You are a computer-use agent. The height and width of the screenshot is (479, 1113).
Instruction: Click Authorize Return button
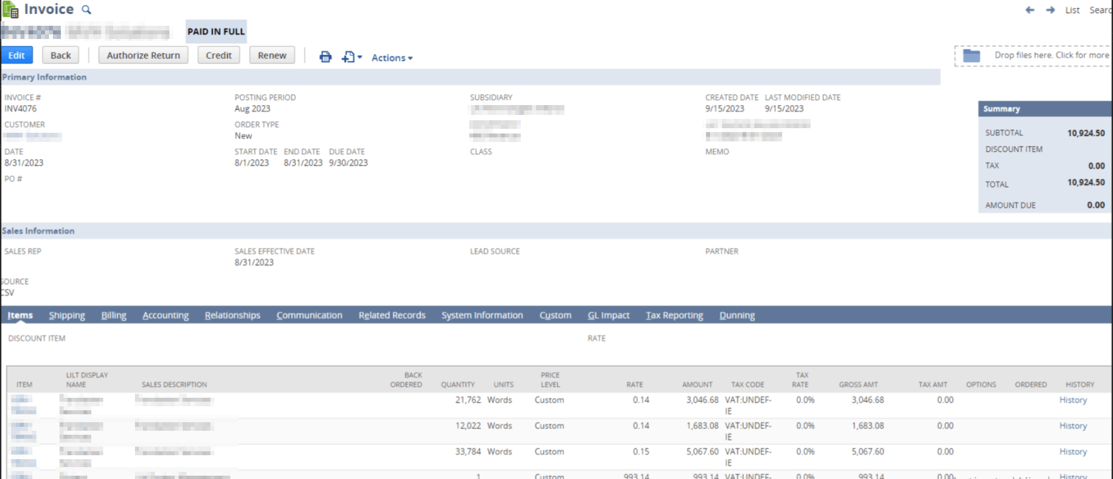[x=144, y=55]
